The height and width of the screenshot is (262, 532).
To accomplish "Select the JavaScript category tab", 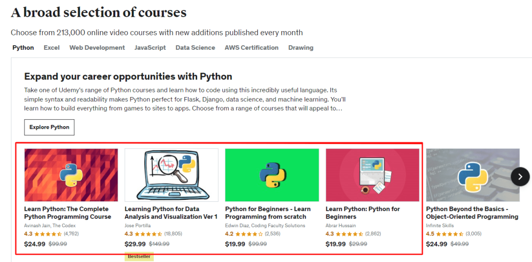I will tap(150, 47).
